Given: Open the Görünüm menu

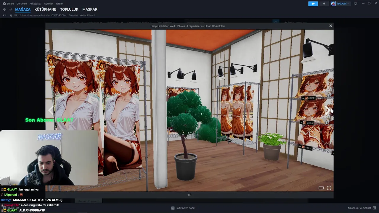Looking at the screenshot, I should click(x=22, y=4).
